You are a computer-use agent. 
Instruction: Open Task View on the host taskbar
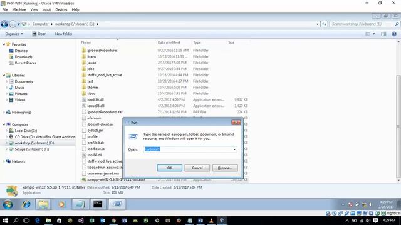26,221
